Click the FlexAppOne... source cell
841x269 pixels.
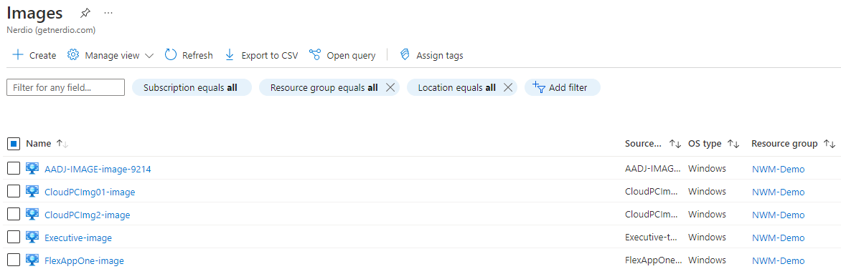[653, 260]
